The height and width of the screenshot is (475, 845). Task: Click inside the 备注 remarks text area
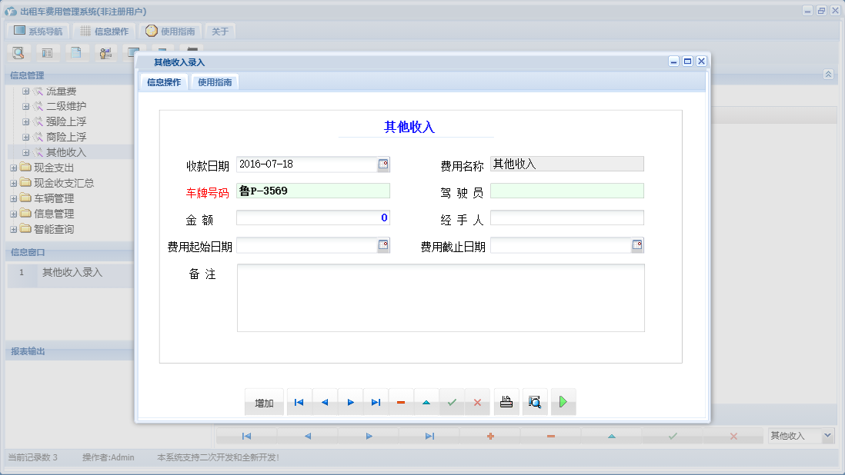coord(439,296)
